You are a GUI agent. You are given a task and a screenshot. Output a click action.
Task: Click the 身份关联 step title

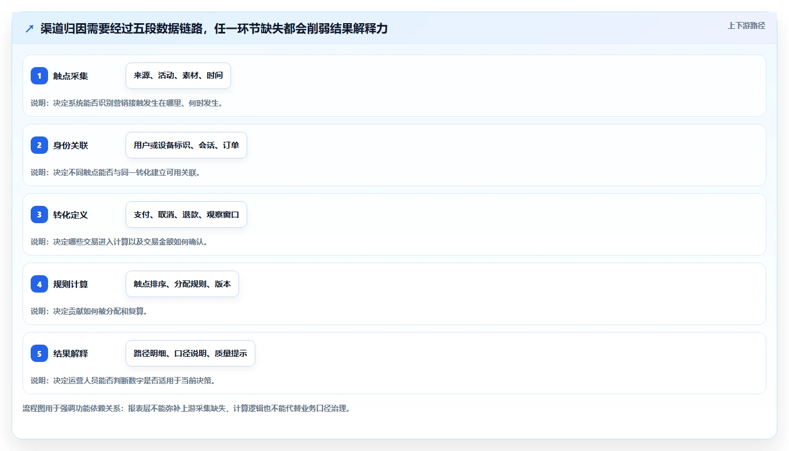coord(71,145)
